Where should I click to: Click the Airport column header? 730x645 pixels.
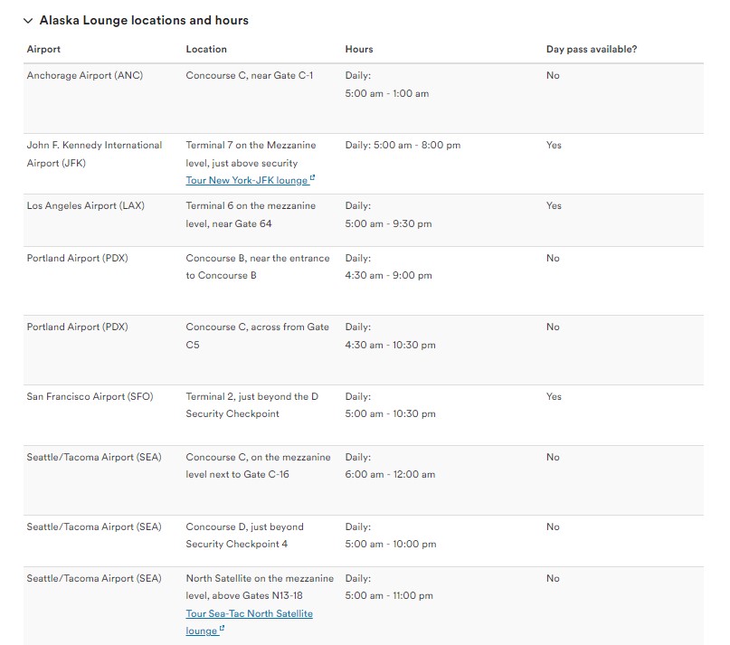pos(43,49)
